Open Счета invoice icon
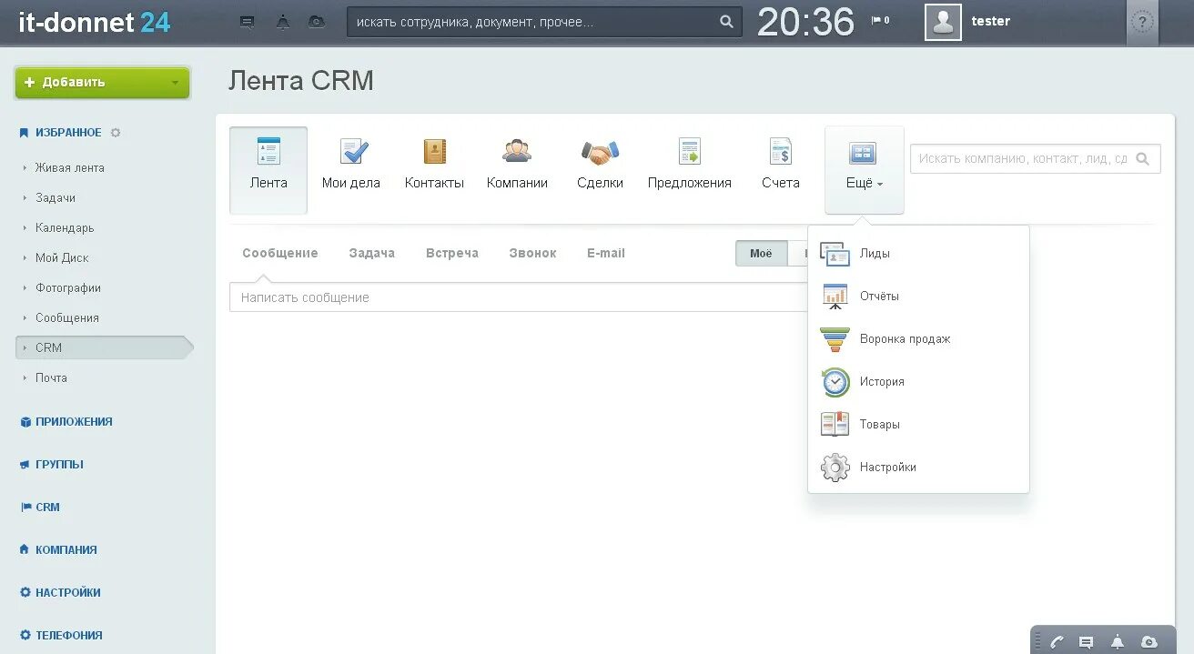 pos(781,151)
